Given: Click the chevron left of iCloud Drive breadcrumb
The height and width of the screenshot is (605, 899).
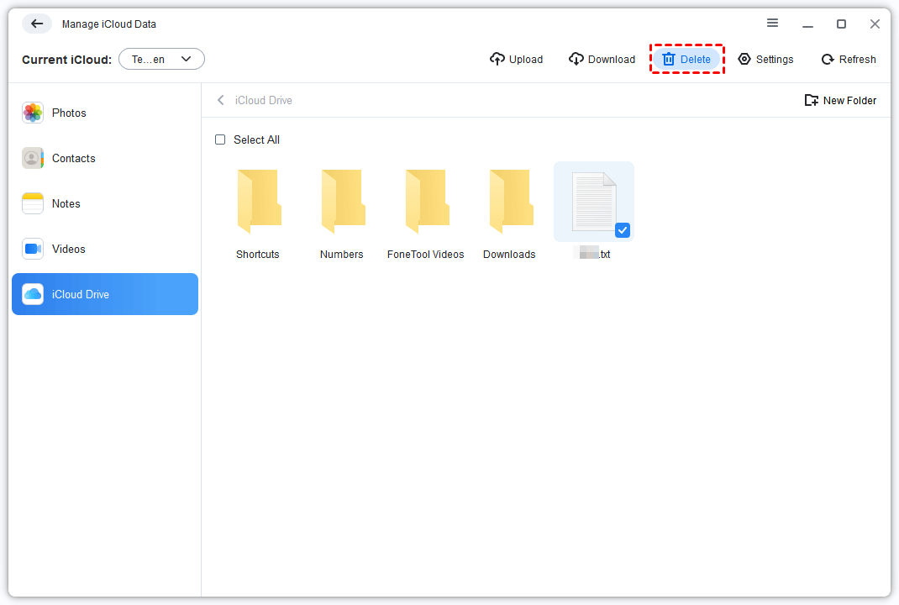Looking at the screenshot, I should (x=221, y=100).
